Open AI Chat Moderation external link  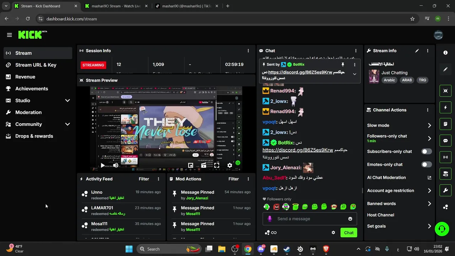pyautogui.click(x=429, y=177)
